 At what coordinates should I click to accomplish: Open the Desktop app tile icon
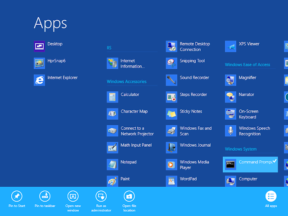[39, 46]
